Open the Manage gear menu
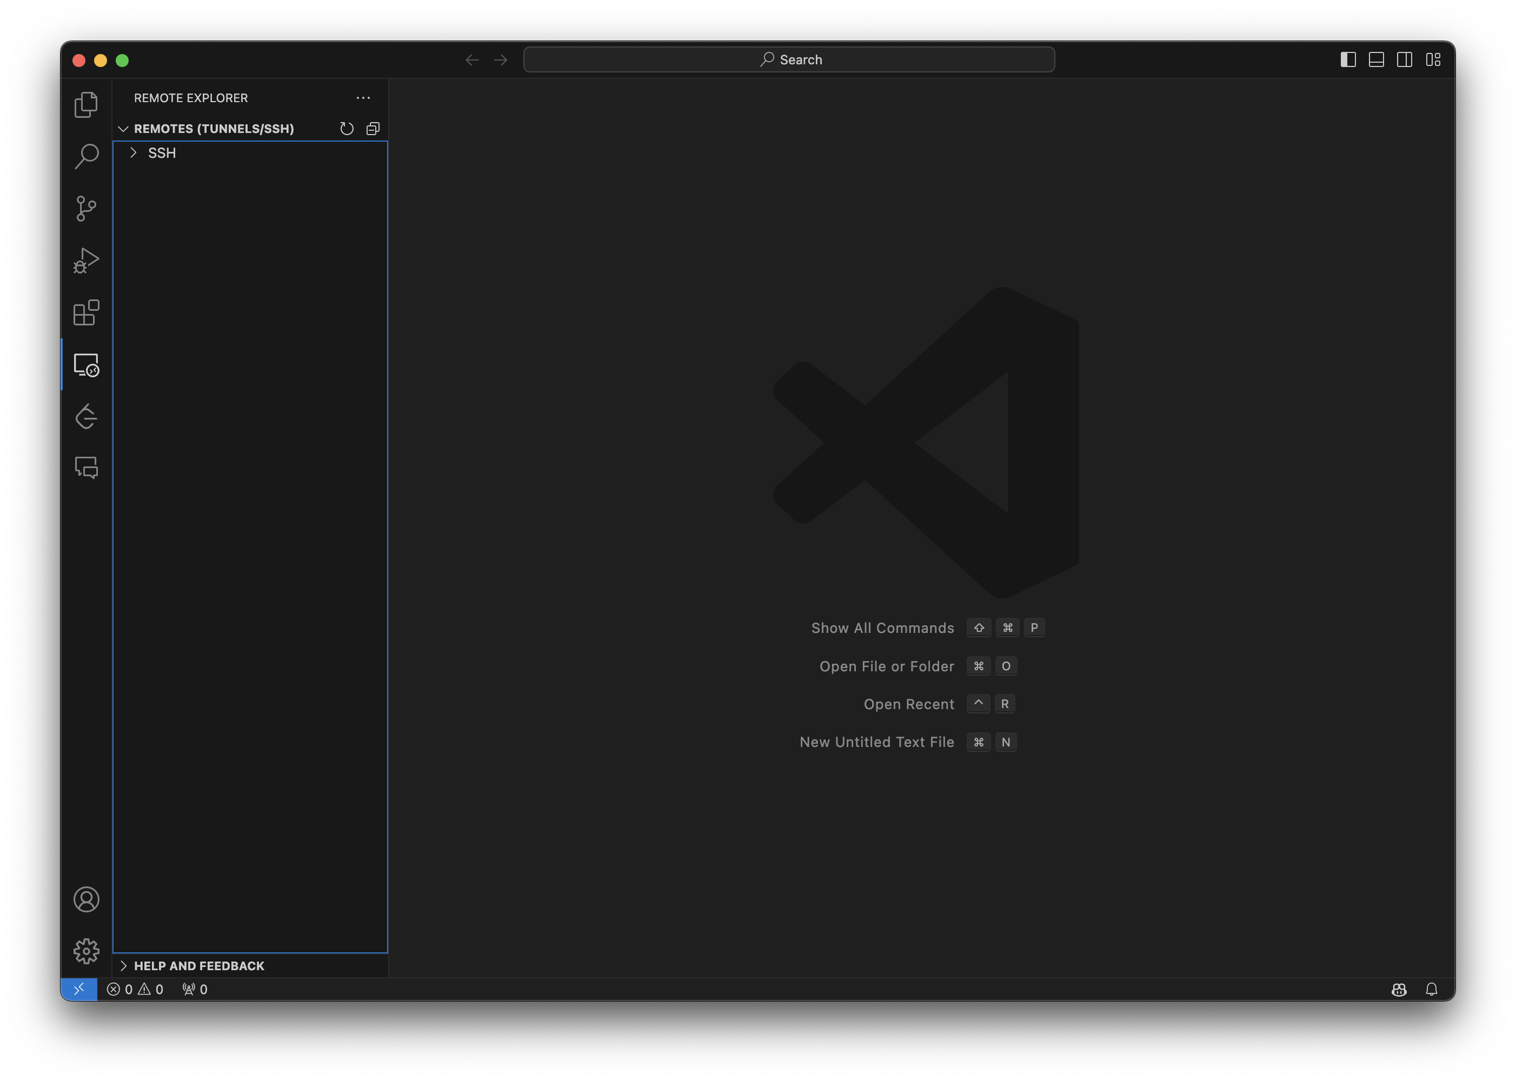 [x=86, y=951]
